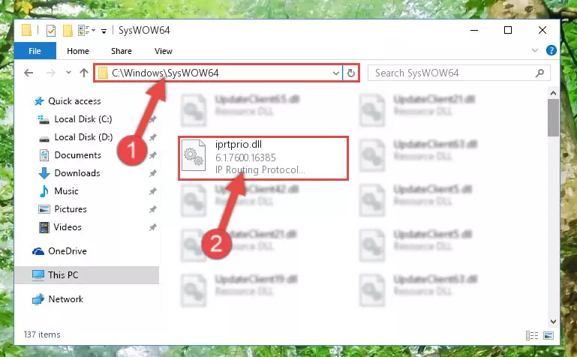This screenshot has width=577, height=357.
Task: Refresh the SysWOW64 folder
Action: 351,73
